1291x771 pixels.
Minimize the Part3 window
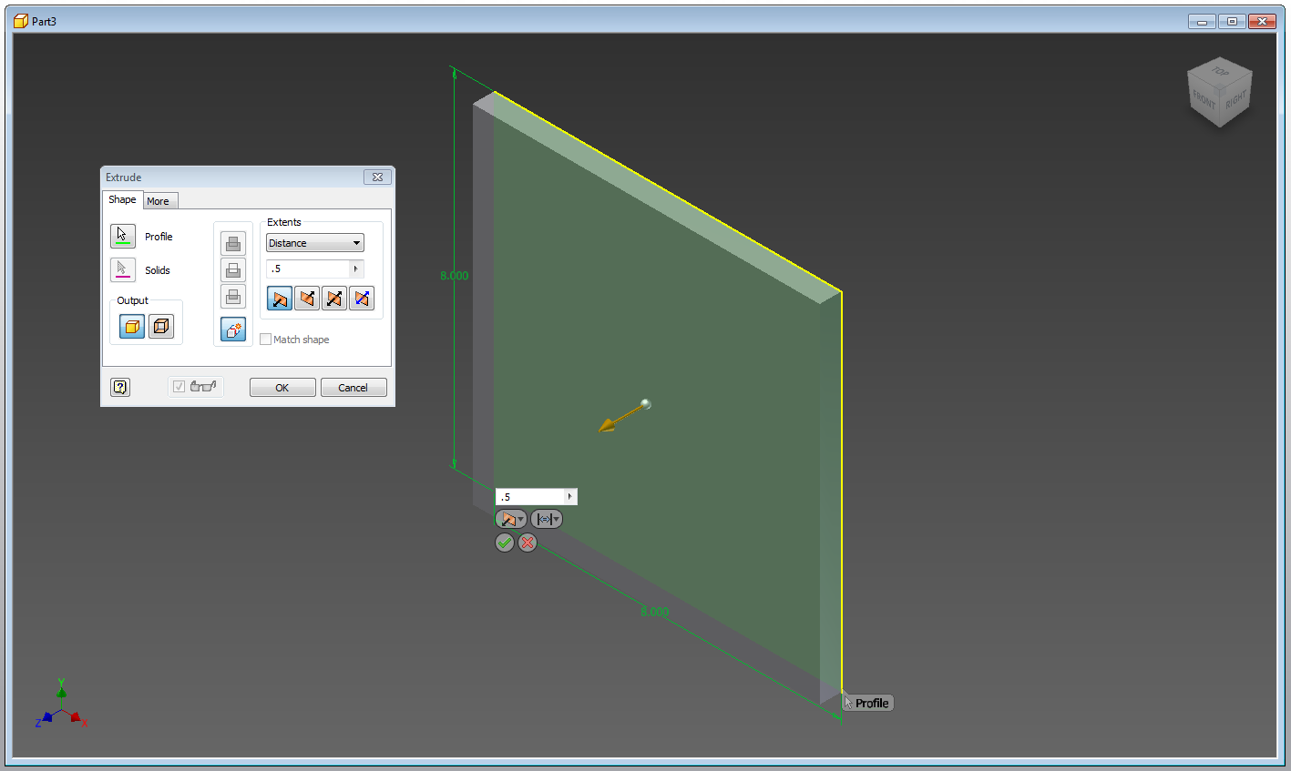1202,21
